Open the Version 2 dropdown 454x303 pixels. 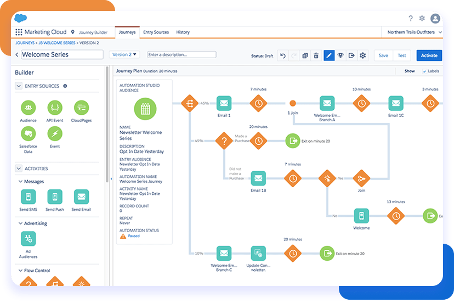point(124,54)
